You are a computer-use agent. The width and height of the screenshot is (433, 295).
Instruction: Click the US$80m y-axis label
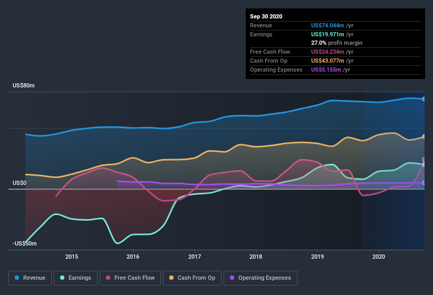click(x=24, y=86)
